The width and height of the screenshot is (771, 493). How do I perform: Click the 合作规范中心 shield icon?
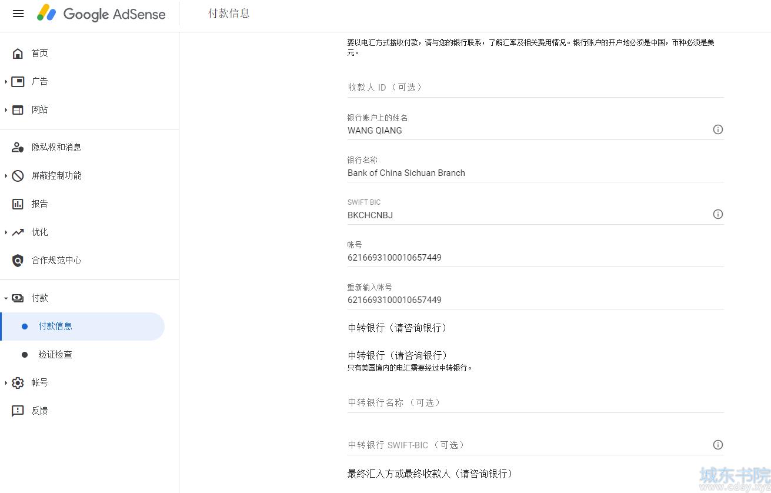(18, 261)
